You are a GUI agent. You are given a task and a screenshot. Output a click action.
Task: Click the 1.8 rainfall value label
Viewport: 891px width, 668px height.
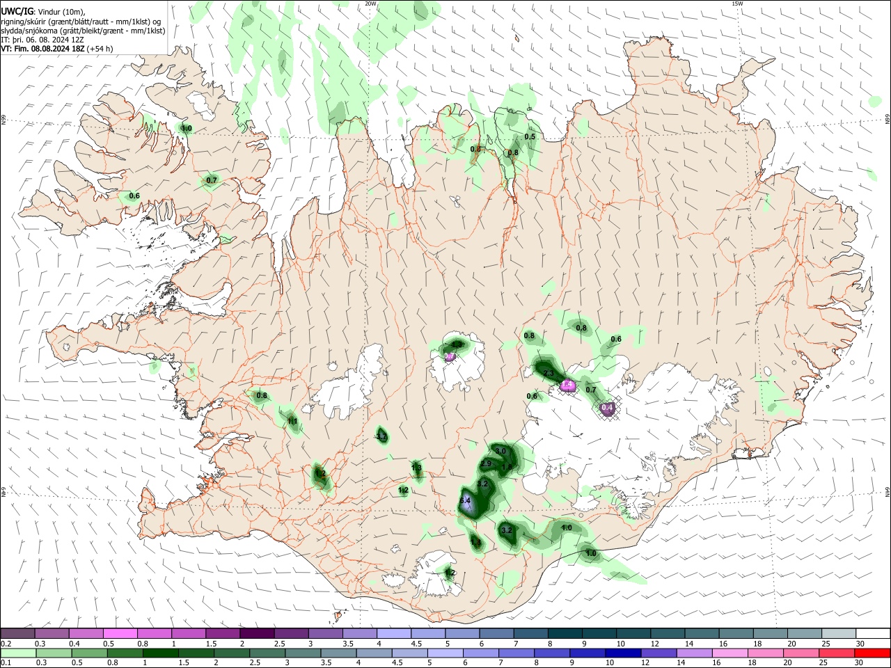[507, 467]
